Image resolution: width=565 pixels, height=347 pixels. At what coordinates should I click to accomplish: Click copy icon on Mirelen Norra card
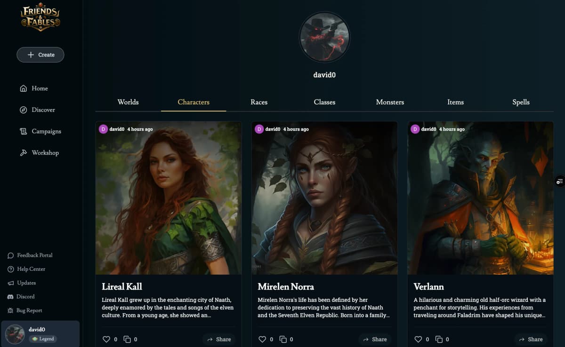[283, 339]
